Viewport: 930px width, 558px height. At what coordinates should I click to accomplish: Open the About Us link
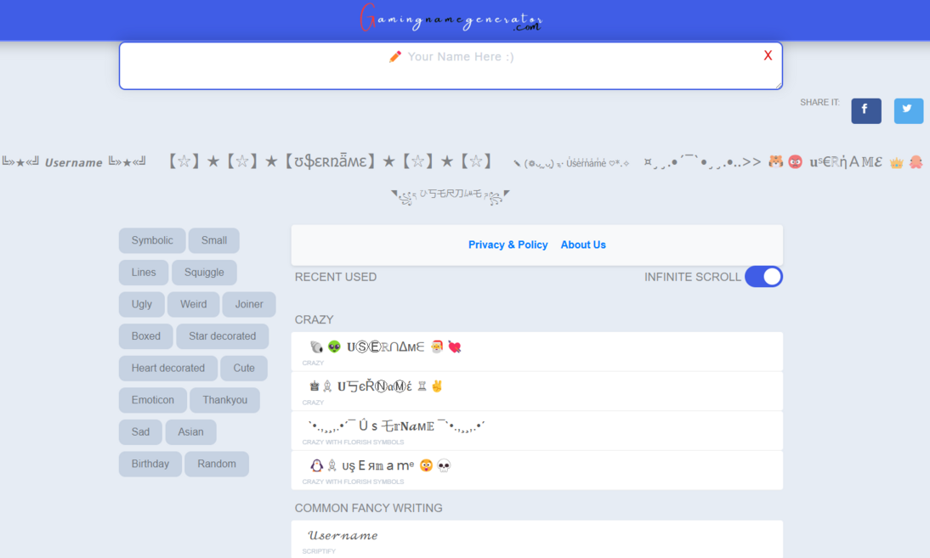(583, 245)
